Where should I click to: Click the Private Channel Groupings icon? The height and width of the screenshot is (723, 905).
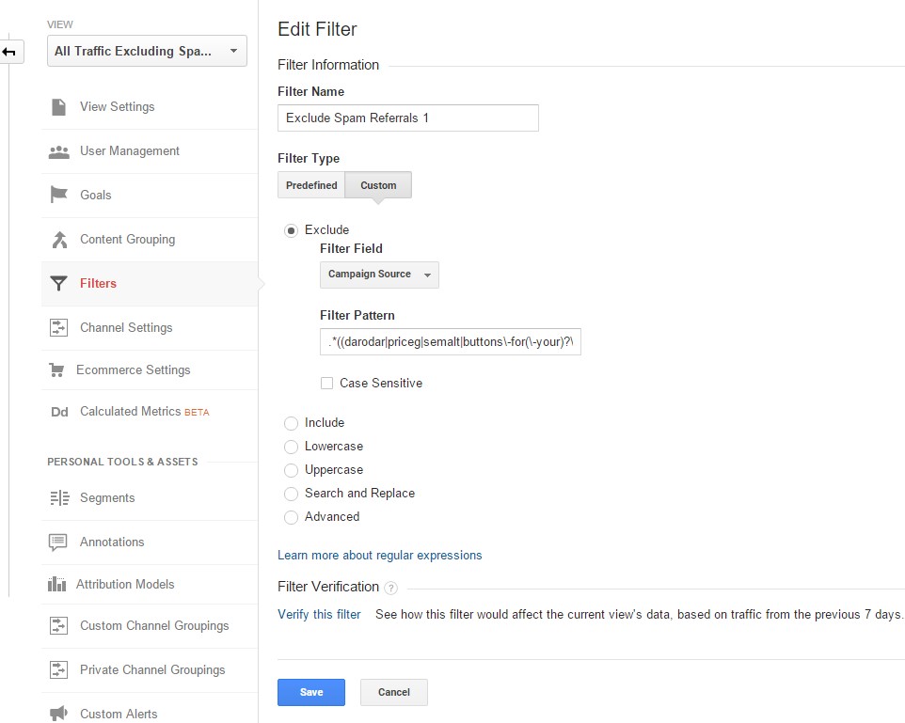coord(58,670)
